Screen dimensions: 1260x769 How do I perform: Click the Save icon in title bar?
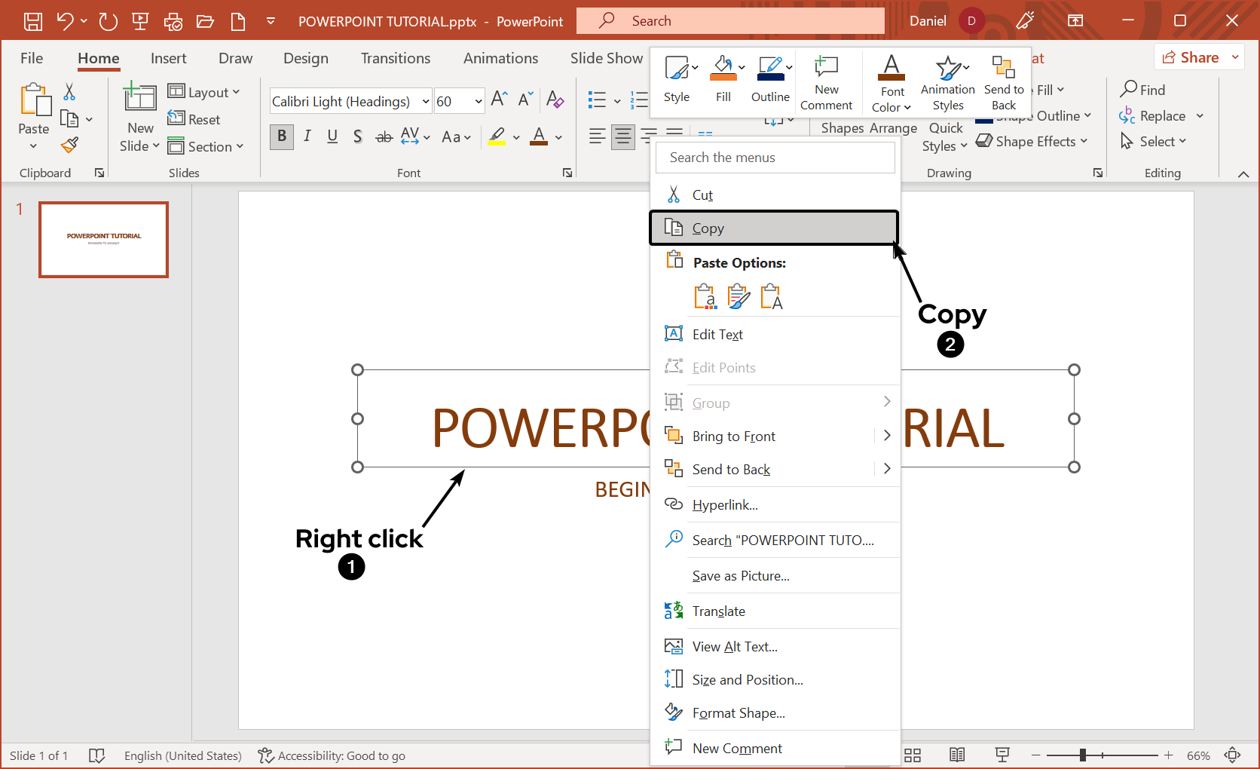(x=33, y=21)
